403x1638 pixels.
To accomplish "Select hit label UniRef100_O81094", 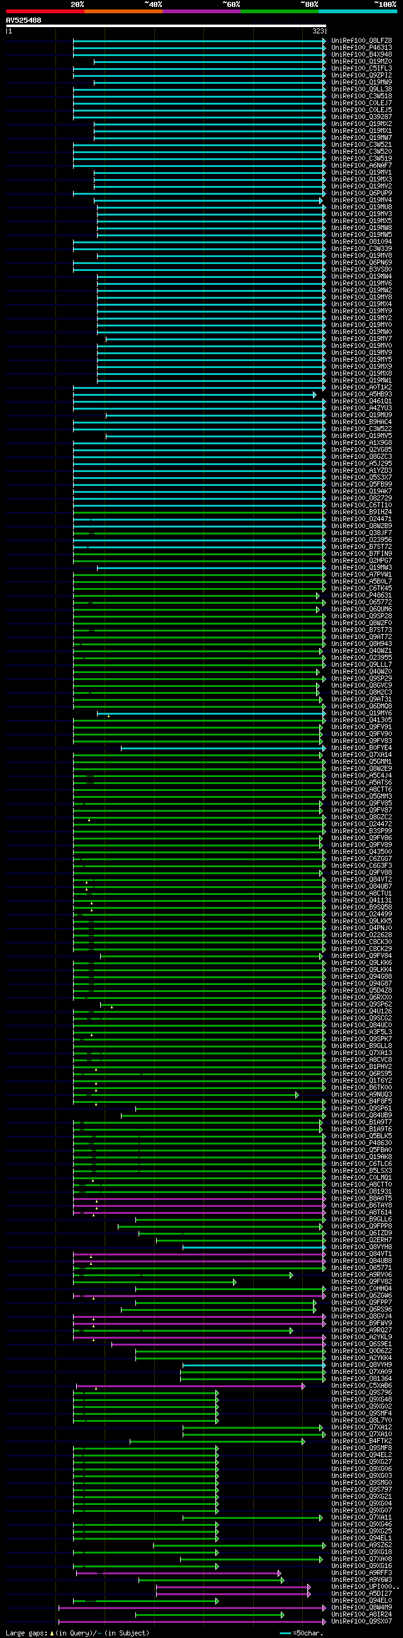I will (x=361, y=242).
